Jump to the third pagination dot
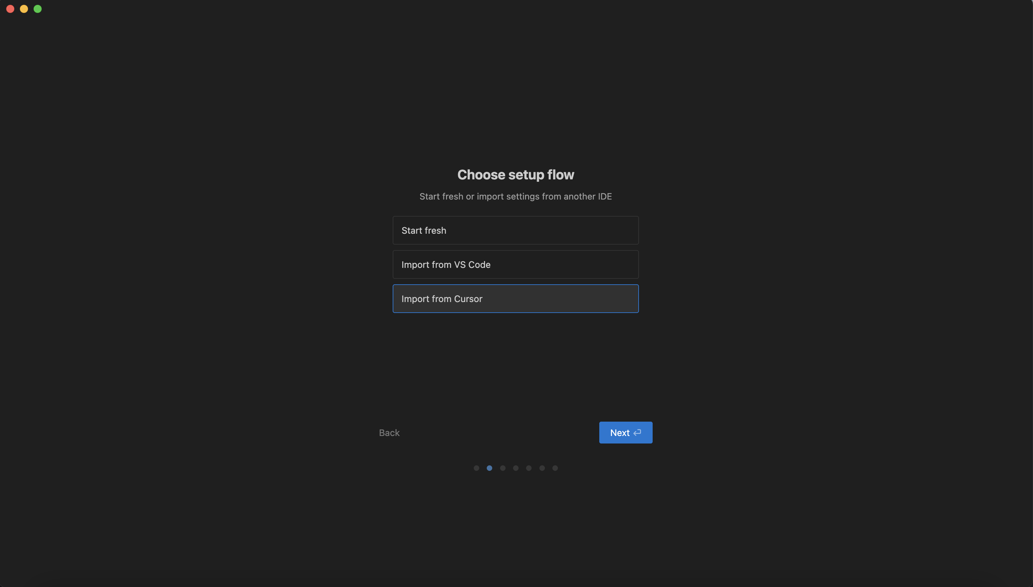This screenshot has width=1033, height=587. tap(503, 468)
